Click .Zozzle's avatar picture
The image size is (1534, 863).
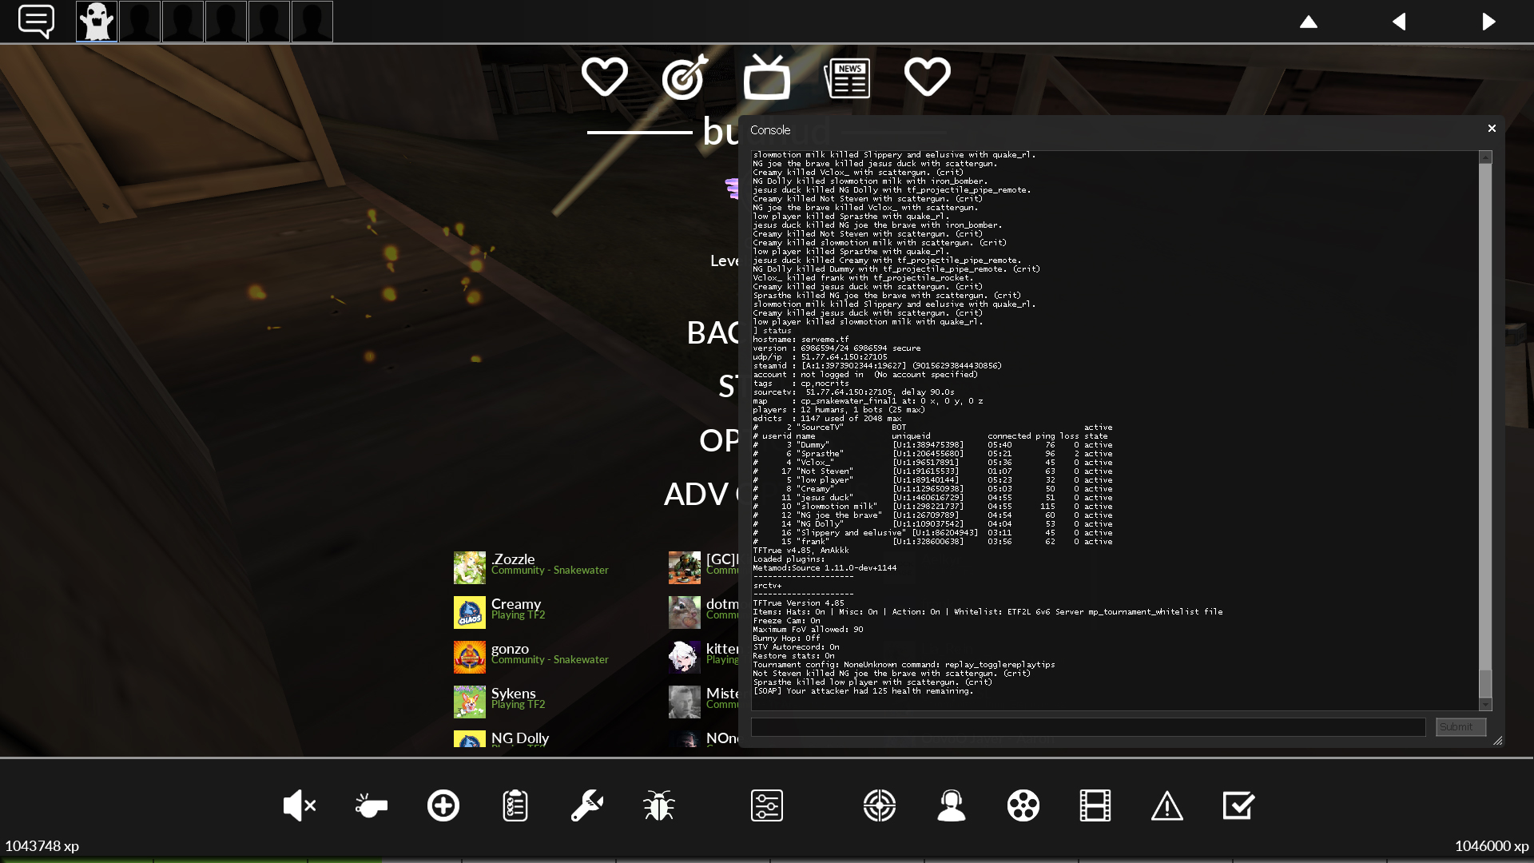tap(470, 568)
